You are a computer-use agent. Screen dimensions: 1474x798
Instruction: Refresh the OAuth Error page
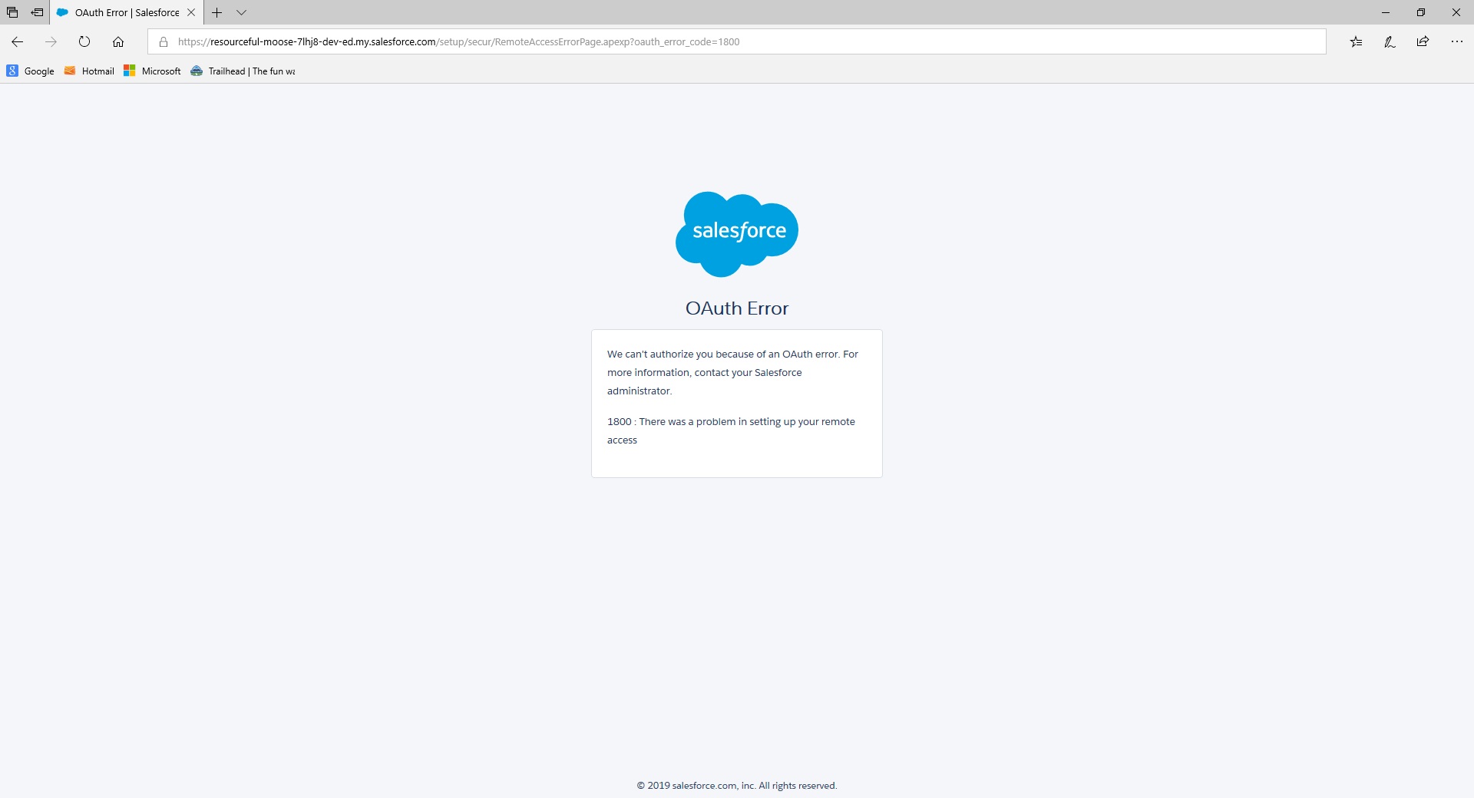click(x=84, y=41)
